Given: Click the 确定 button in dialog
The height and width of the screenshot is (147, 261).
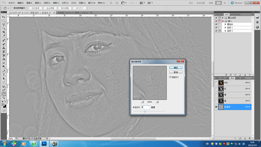Looking at the screenshot, I should click(176, 67).
